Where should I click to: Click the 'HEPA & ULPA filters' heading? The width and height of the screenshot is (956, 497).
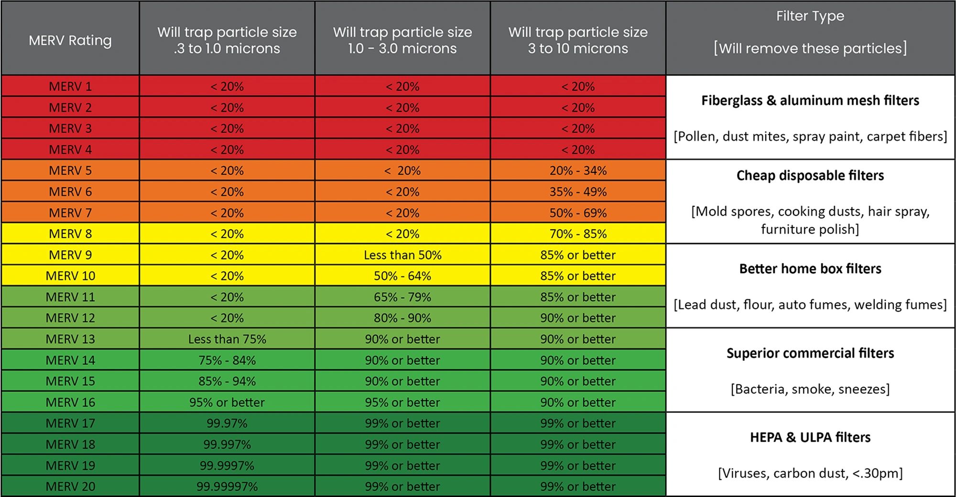810,437
